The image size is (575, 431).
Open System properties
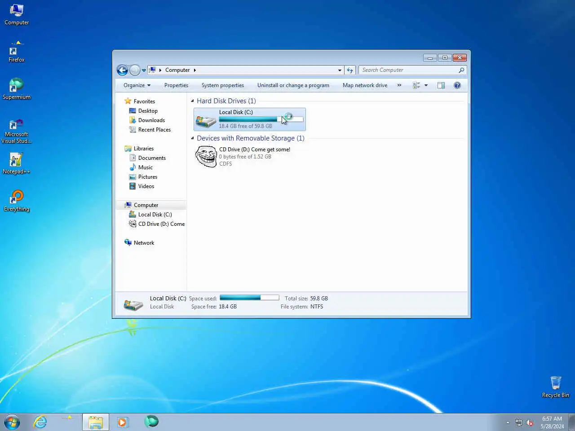tap(223, 85)
